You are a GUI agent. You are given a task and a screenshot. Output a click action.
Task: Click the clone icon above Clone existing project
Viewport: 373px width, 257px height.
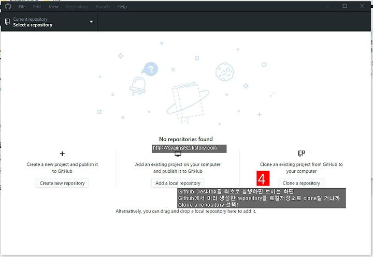pos(302,154)
